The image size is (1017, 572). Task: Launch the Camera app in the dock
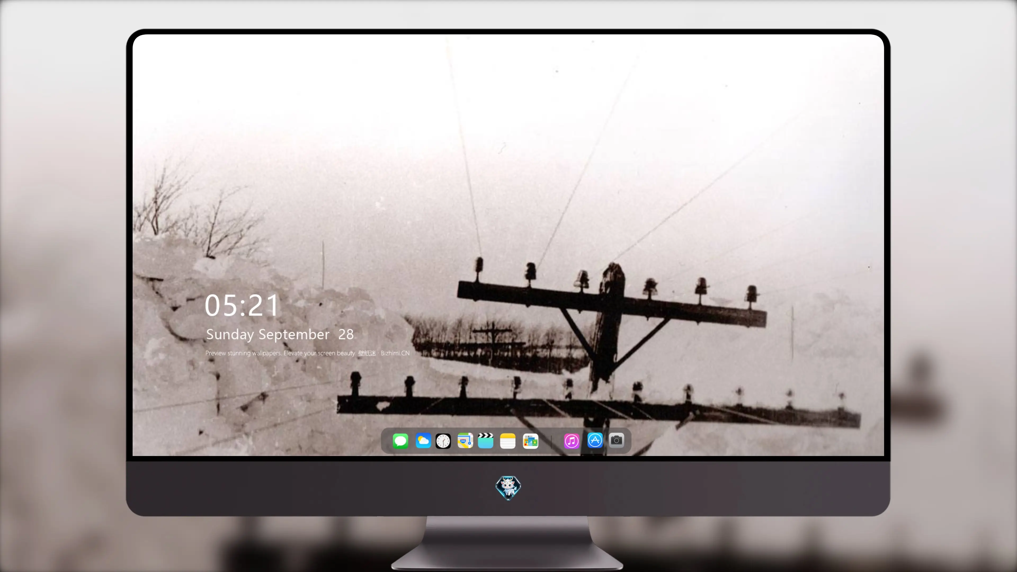(616, 440)
